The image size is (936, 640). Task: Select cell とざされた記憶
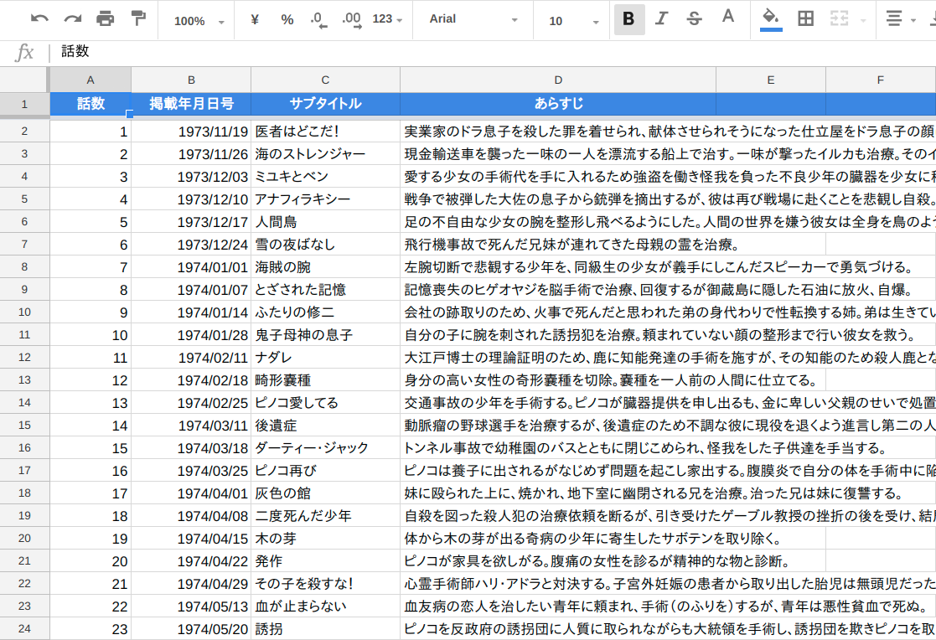click(x=325, y=290)
